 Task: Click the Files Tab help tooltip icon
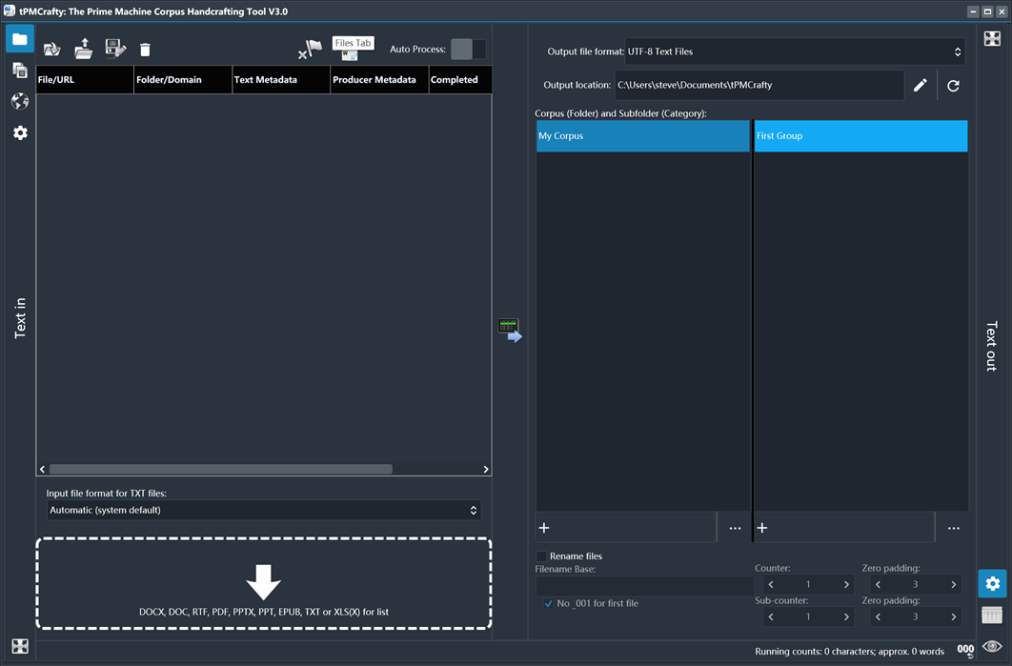(x=353, y=49)
